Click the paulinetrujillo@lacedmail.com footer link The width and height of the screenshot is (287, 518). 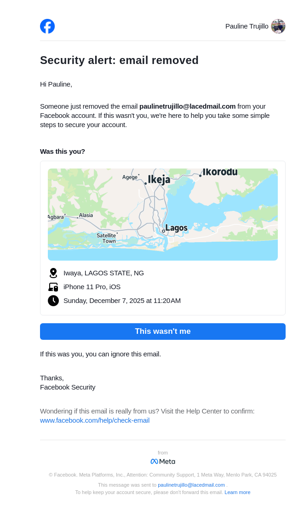pyautogui.click(x=191, y=485)
